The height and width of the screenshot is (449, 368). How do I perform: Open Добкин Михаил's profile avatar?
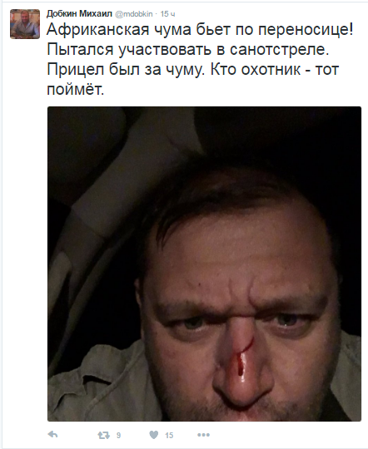point(25,24)
